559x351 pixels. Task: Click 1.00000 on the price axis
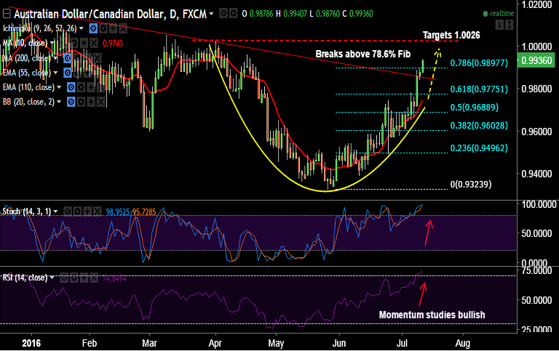537,47
